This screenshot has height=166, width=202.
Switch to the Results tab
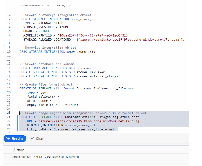(14, 138)
